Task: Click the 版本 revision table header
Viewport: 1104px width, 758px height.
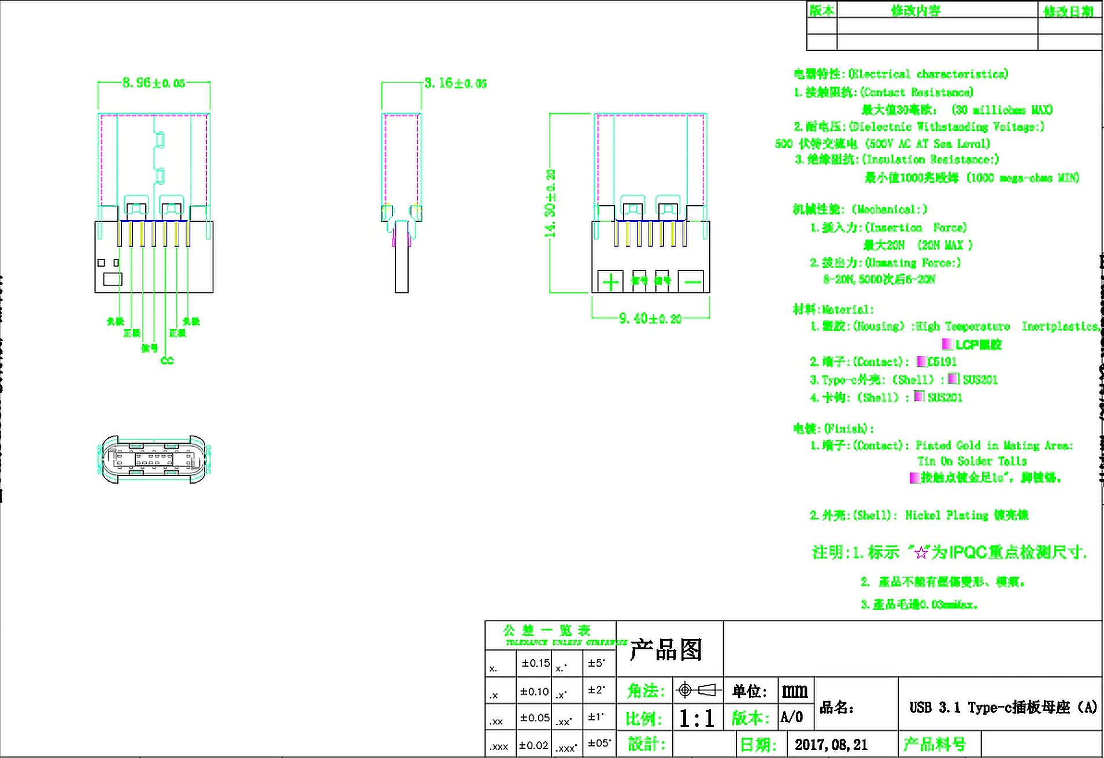Action: click(821, 10)
